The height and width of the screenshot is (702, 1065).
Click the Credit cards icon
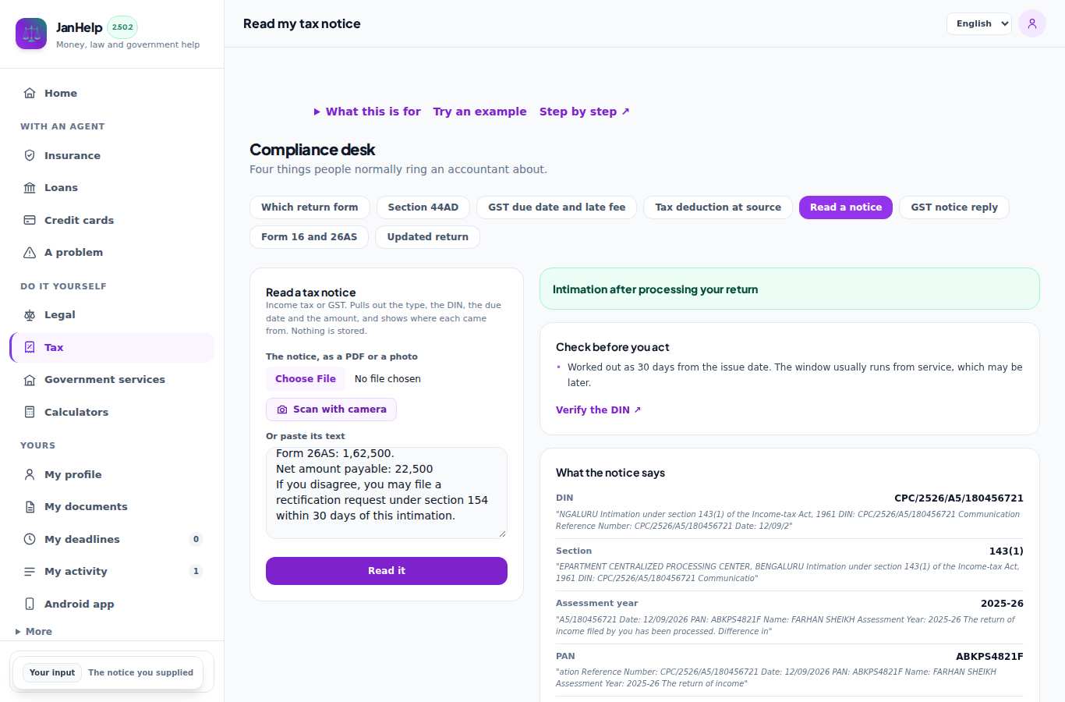pyautogui.click(x=30, y=220)
